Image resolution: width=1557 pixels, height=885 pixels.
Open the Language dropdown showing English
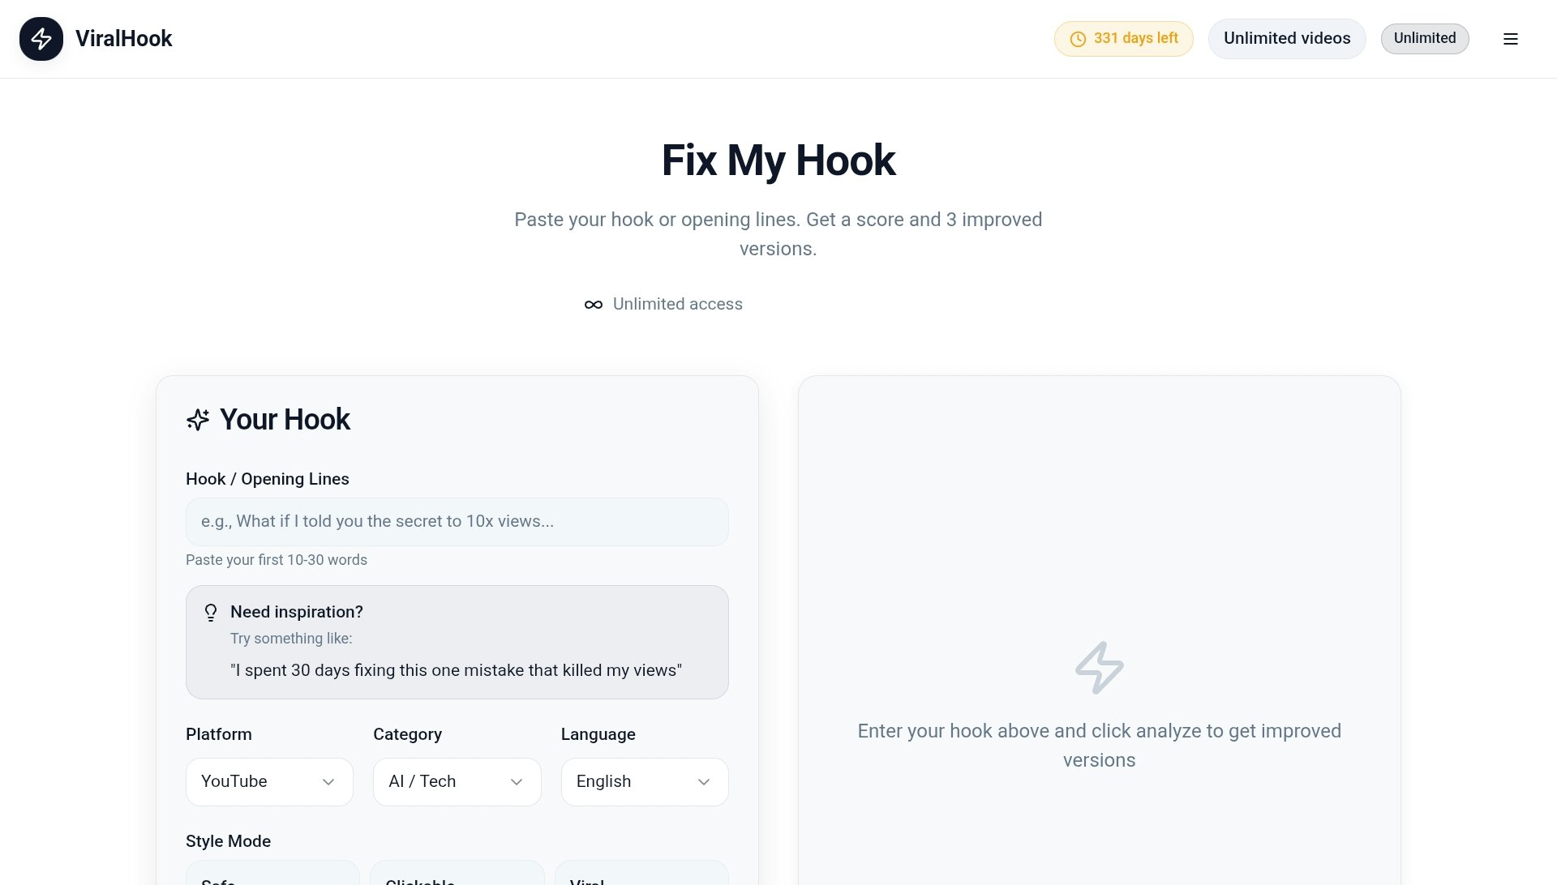pos(644,781)
